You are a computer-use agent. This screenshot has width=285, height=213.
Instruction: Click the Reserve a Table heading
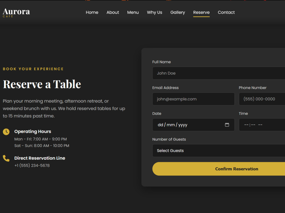(x=42, y=84)
